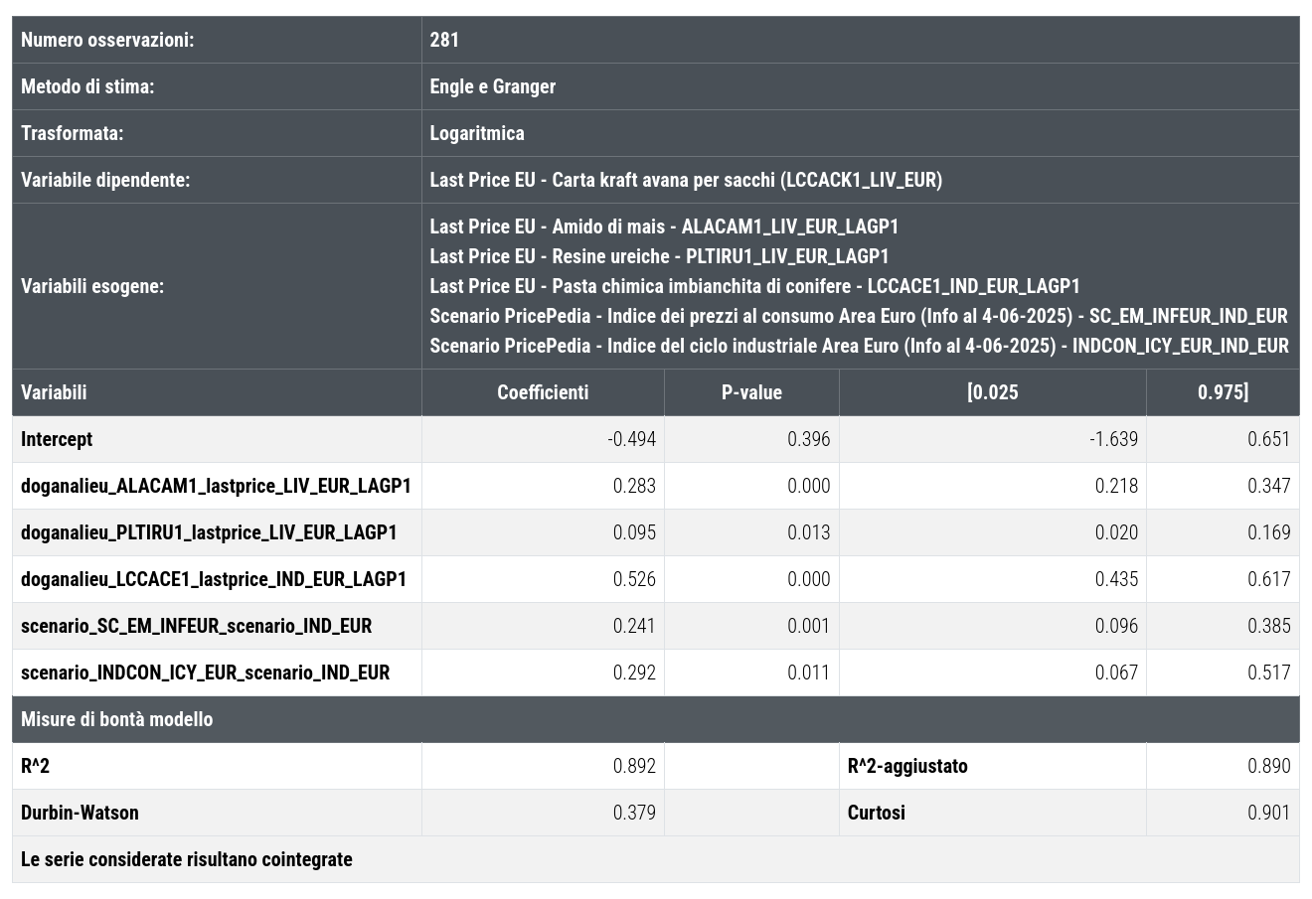The width and height of the screenshot is (1312, 899).
Task: Click the 'Pasta chimica imbianchita di conifere' line
Action: [x=754, y=286]
